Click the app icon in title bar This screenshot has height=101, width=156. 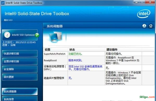point(3,3)
